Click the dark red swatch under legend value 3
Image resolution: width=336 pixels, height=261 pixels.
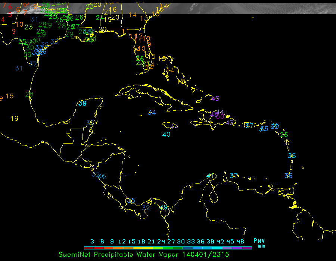(x=89, y=248)
